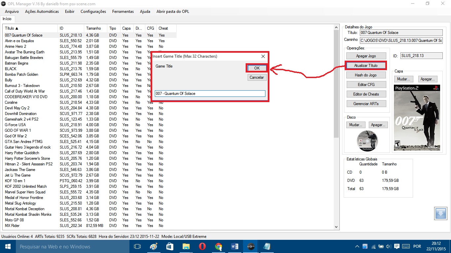Open the Windows Store taskbar icon

170,246
